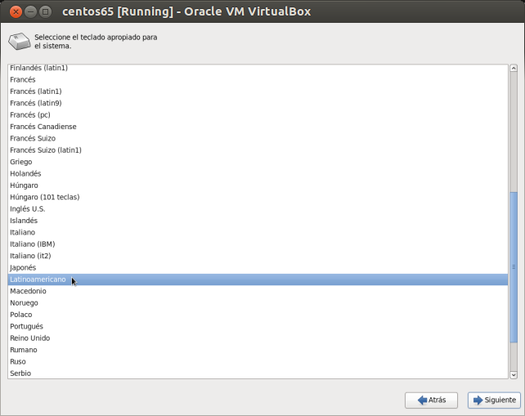Minimize the VirtualBox window
This screenshot has width=525, height=416.
tap(30, 11)
